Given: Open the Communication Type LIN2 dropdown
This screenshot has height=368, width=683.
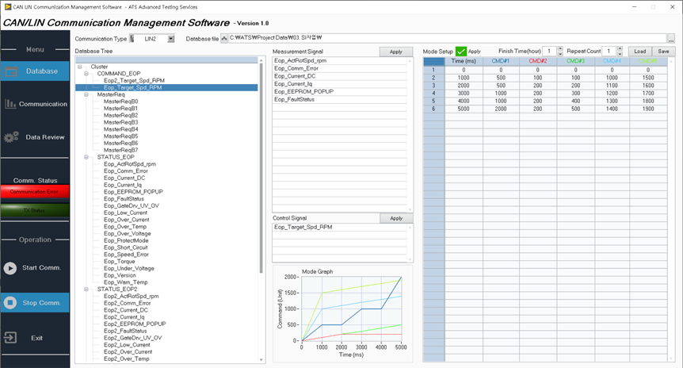Looking at the screenshot, I should tap(171, 39).
